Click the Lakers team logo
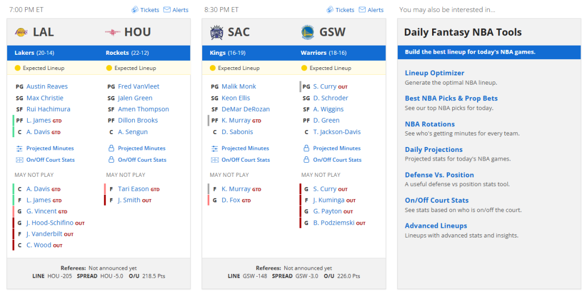The image size is (587, 294). coord(21,33)
